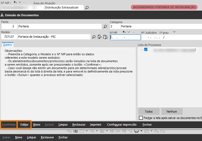Click Editar in the Emissão de Documentos bar

pos(24,125)
